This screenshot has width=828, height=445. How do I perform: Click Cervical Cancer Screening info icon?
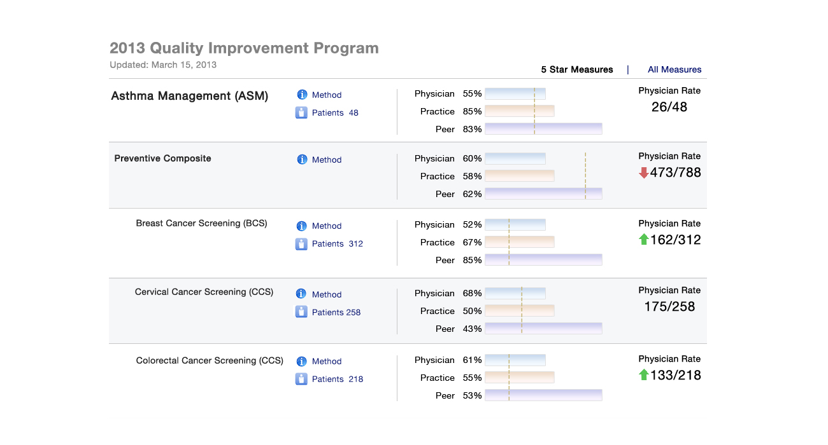[302, 294]
